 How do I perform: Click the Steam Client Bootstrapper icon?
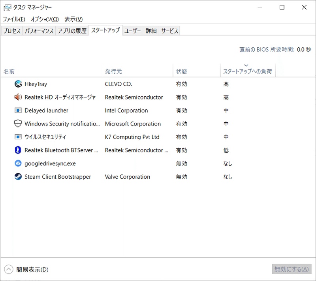point(18,176)
